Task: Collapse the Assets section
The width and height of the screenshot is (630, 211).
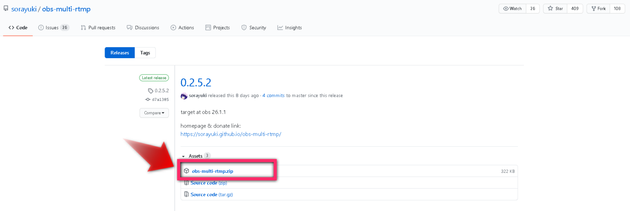Action: pyautogui.click(x=183, y=156)
